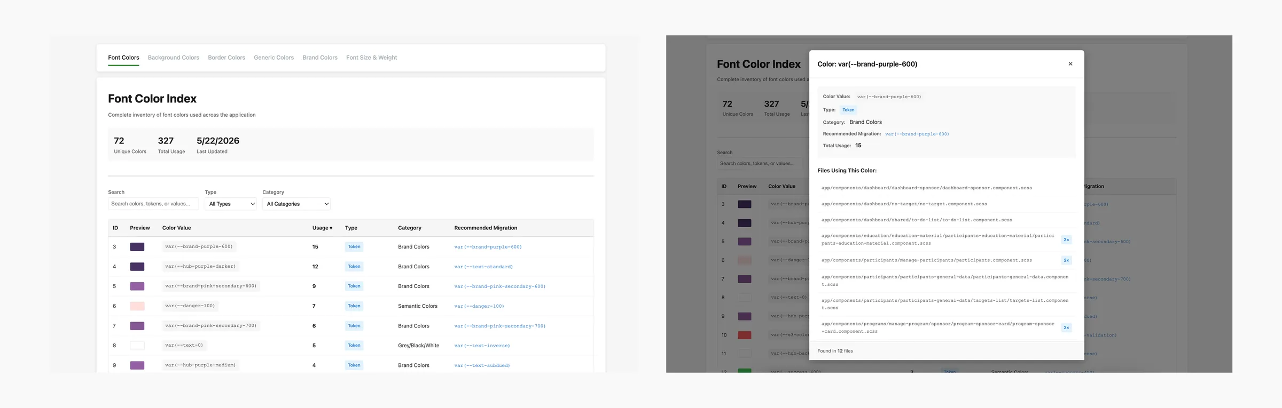Click the ID column header
Viewport: 1282px width, 408px height.
click(x=115, y=228)
